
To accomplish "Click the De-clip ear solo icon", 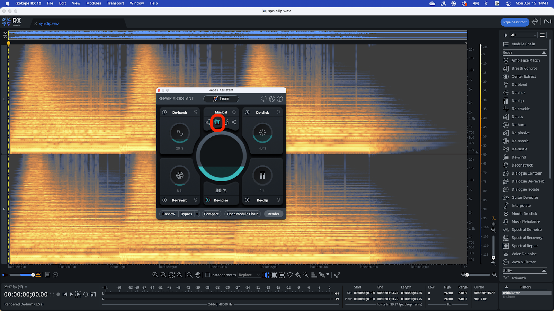I will click(278, 200).
